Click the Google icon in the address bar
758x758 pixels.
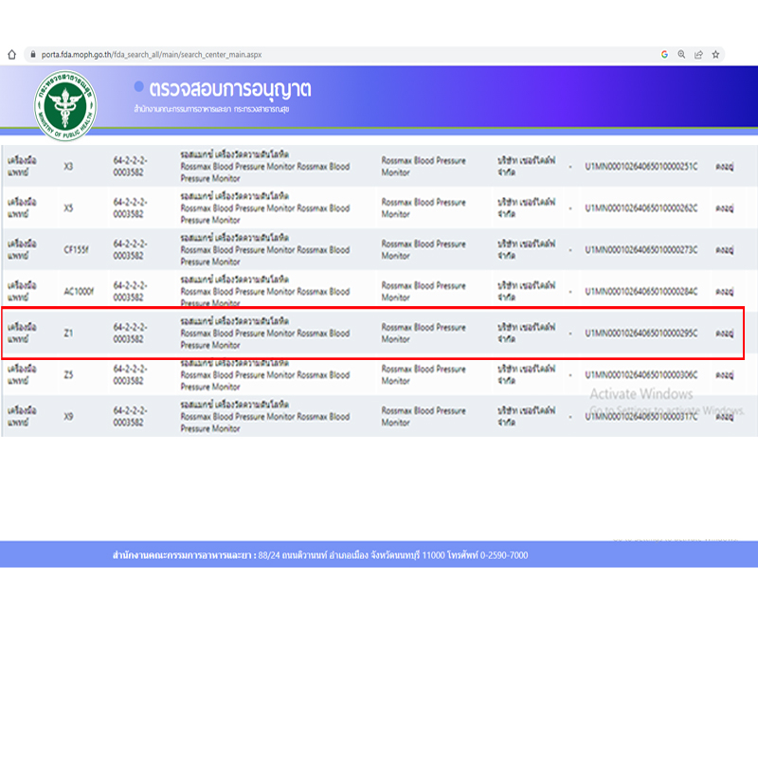point(664,55)
